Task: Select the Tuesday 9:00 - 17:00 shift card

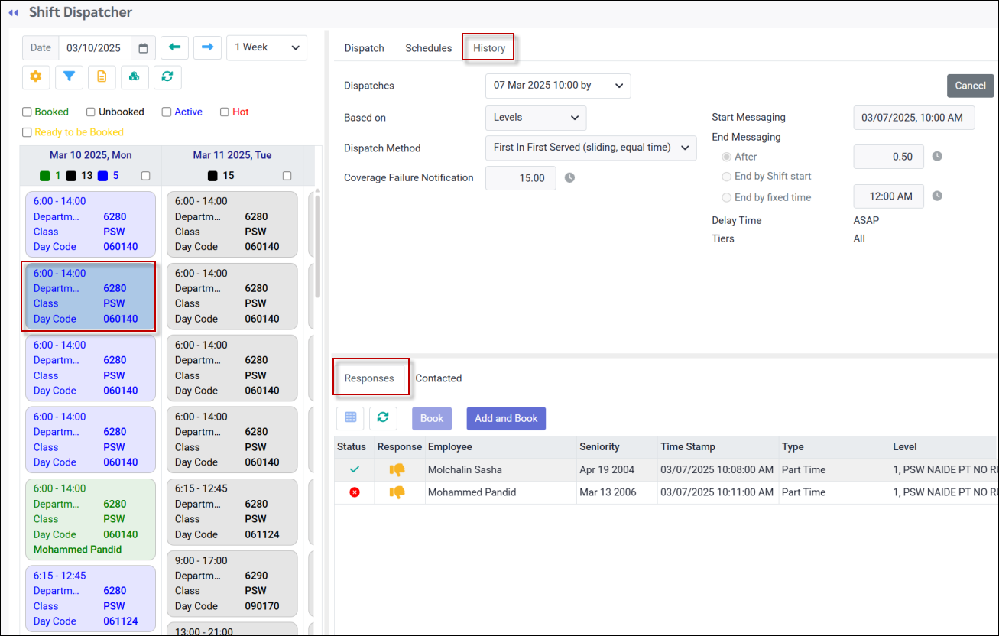Action: 232,583
